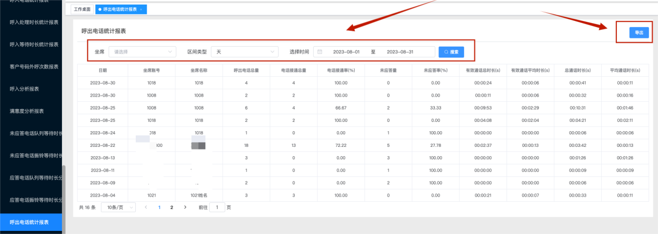Click the 66.67 connect rate cell
The width and height of the screenshot is (658, 234).
pyautogui.click(x=341, y=108)
